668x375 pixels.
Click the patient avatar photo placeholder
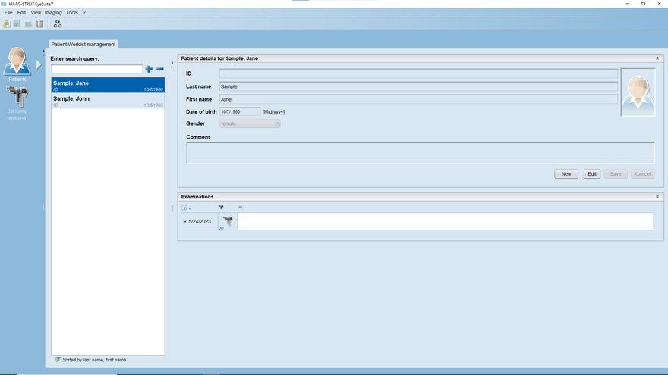click(638, 92)
